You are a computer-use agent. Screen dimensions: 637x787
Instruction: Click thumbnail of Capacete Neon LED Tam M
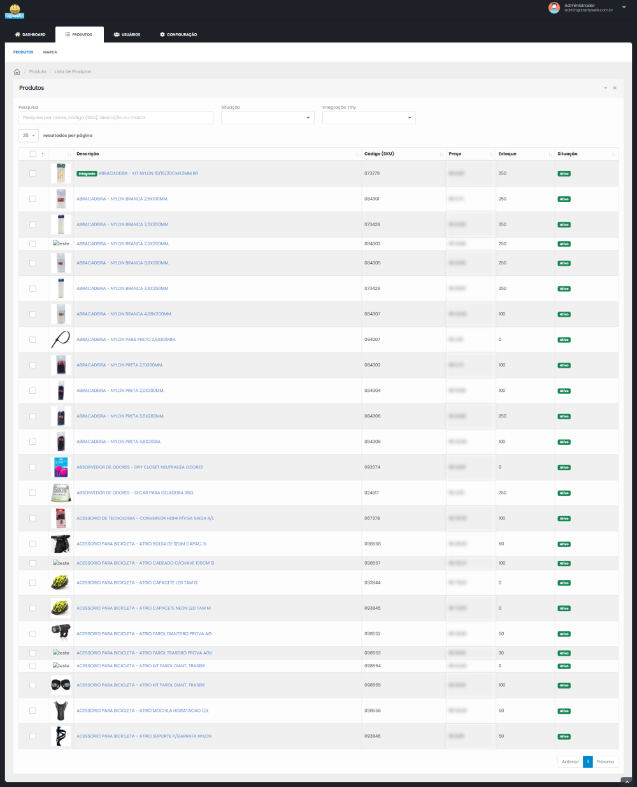point(61,608)
